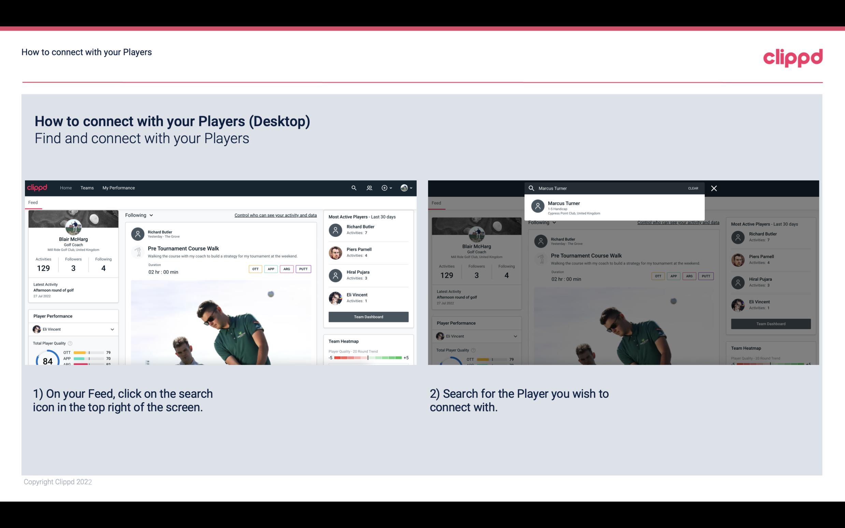Select the My Performance tab
This screenshot has width=845, height=528.
(119, 187)
